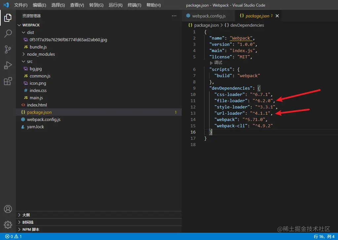The height and width of the screenshot is (240, 338).
Task: Collapse the dist folder
Action: (x=23, y=33)
